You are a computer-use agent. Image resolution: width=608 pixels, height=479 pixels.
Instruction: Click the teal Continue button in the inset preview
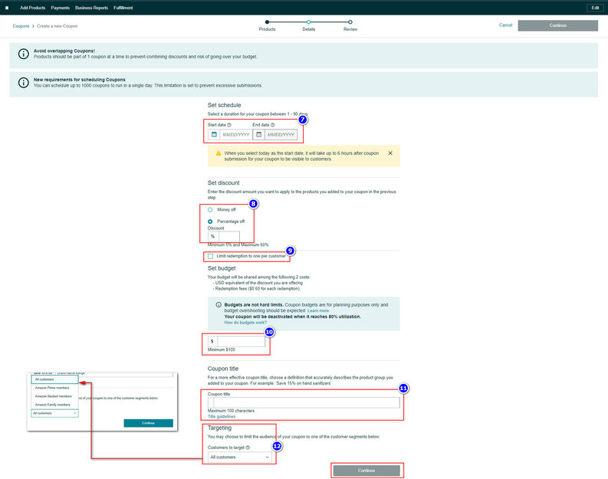[x=149, y=423]
